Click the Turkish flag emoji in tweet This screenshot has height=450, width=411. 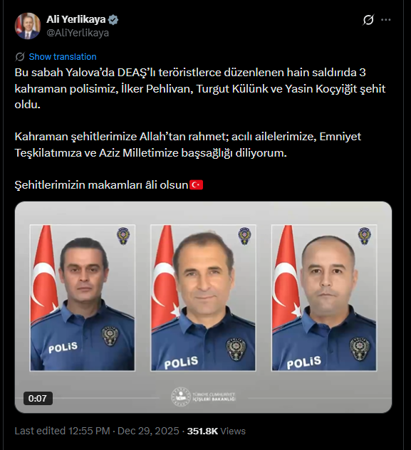[197, 185]
